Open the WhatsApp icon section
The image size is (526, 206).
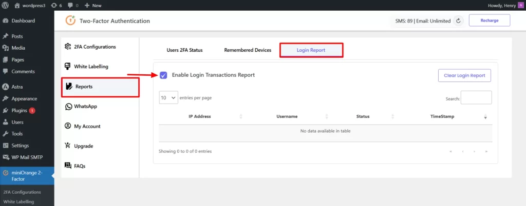coord(68,107)
